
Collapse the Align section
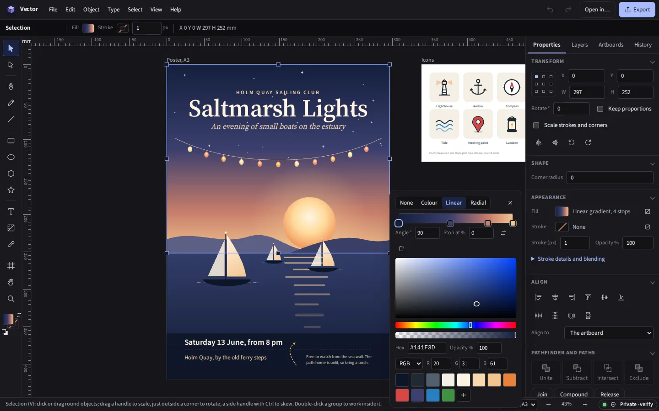click(652, 282)
